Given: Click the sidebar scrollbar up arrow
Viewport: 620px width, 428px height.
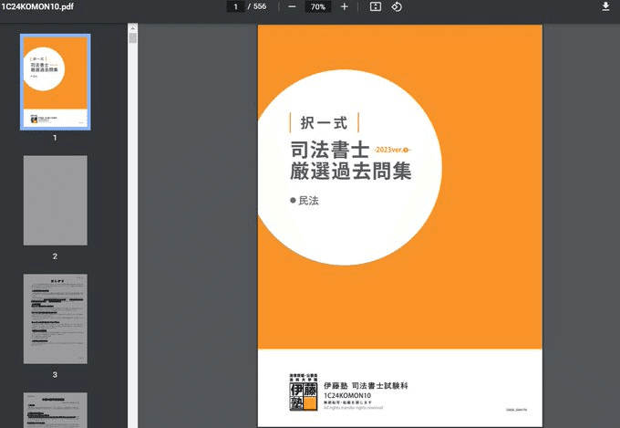Looking at the screenshot, I should (x=132, y=28).
